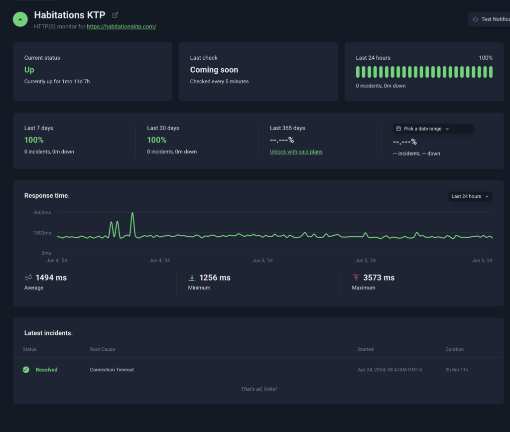Screen dimensions: 510x432
Task: Open the external link icon beside Habitations KTP
Action: 116,15
